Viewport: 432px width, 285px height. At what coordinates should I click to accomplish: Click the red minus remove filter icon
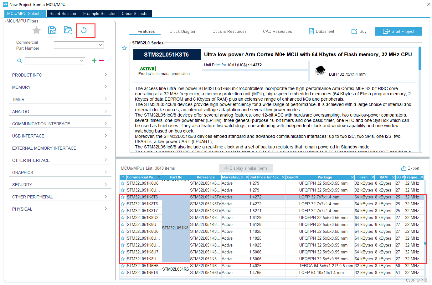click(x=101, y=61)
